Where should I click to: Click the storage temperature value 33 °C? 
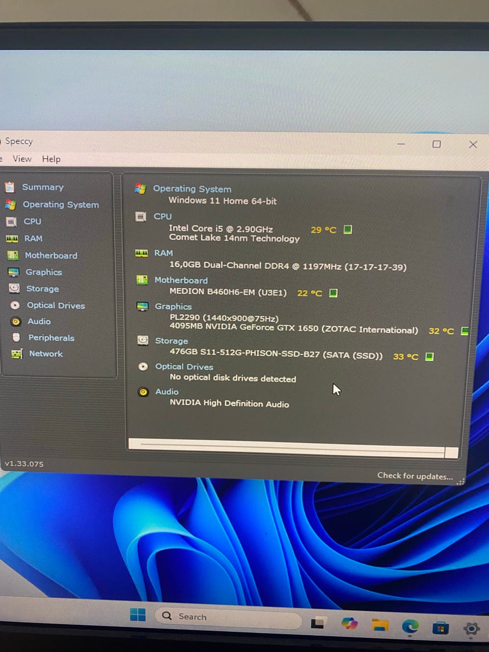coord(405,357)
